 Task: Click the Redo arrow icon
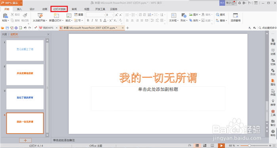click(x=30, y=28)
